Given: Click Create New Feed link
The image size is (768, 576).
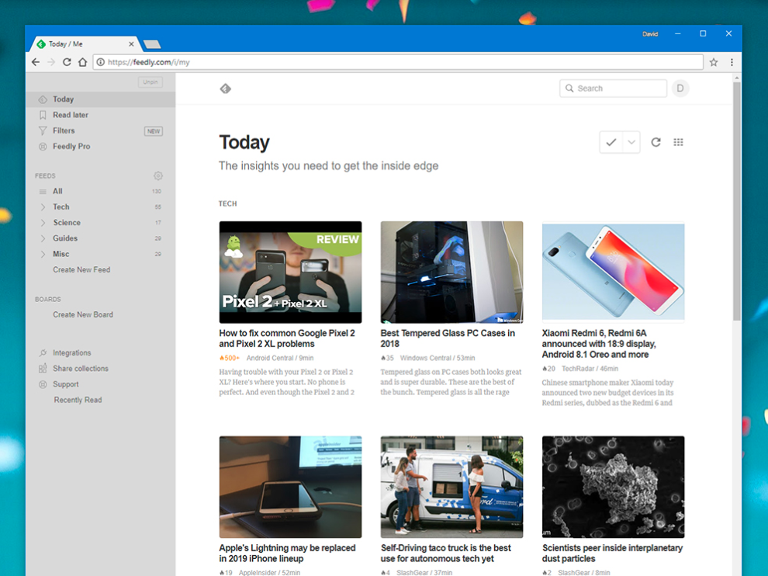Looking at the screenshot, I should coord(81,269).
